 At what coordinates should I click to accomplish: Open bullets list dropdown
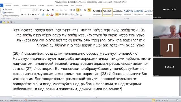point(59,10)
